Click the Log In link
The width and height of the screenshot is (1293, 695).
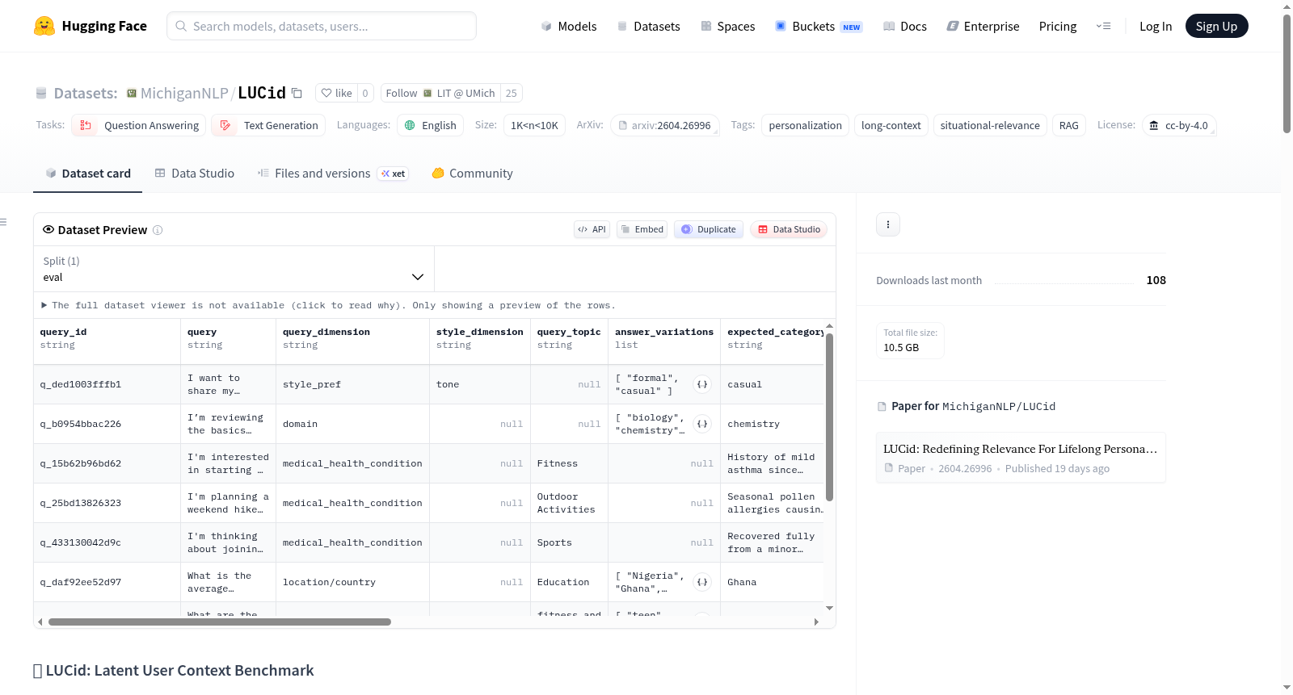1156,26
